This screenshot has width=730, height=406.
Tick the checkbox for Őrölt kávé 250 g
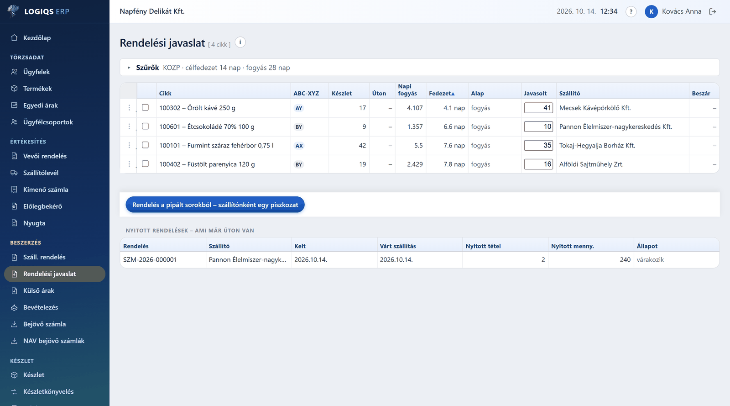146,107
